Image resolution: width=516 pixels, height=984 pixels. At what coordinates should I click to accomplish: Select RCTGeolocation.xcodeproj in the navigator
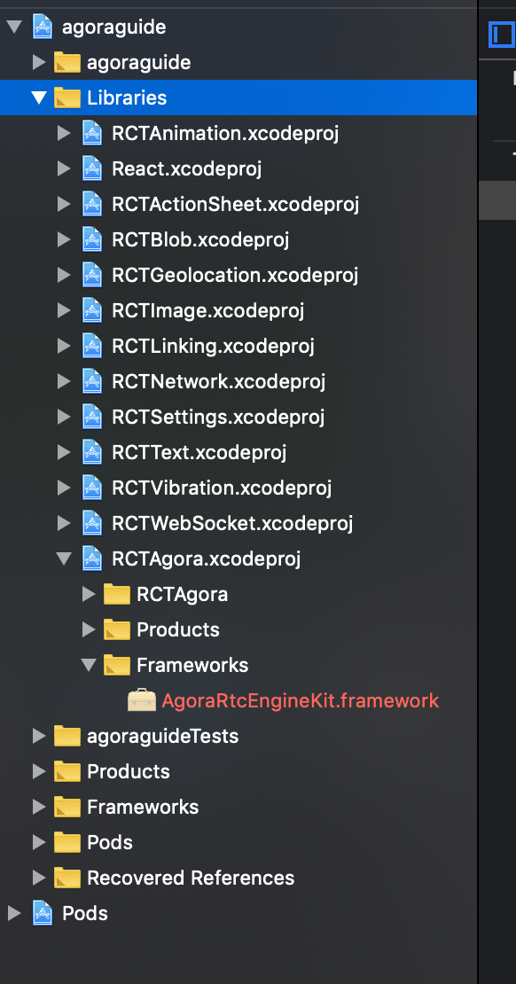coord(235,275)
